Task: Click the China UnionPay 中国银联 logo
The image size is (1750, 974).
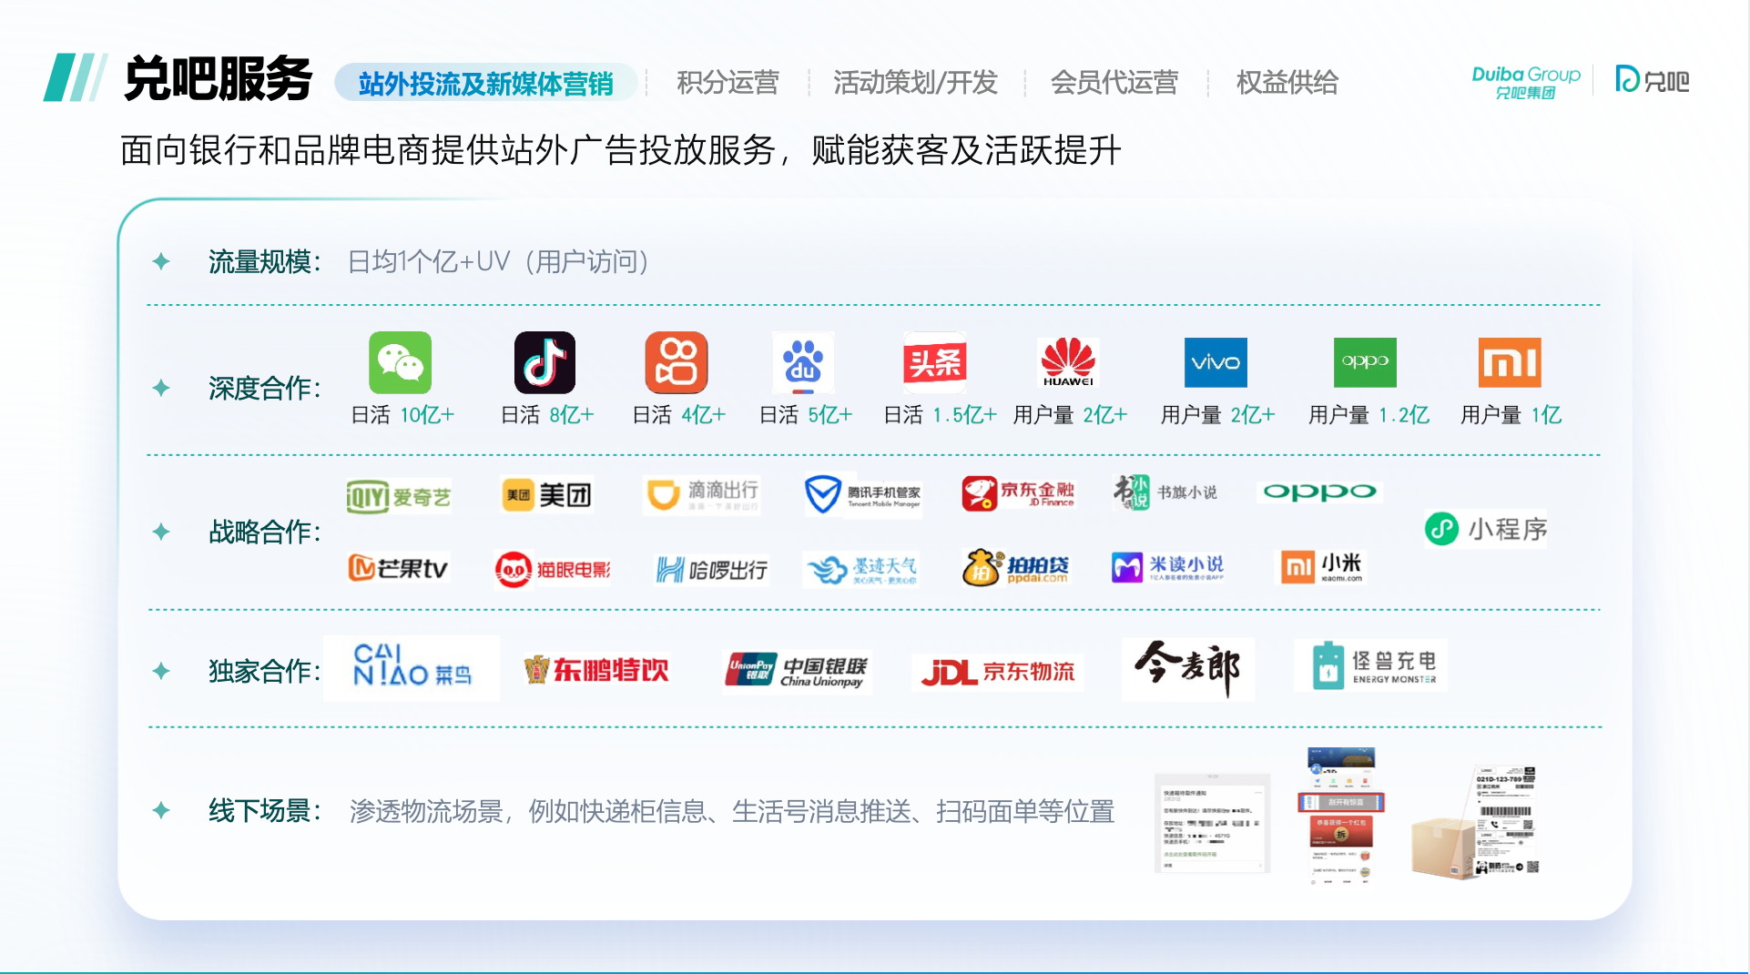Action: (798, 672)
